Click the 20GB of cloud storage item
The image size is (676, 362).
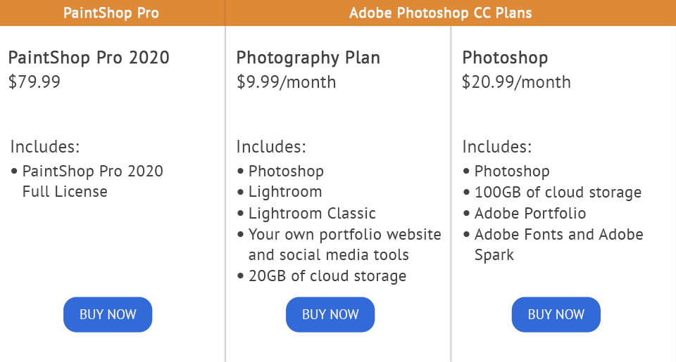[x=327, y=276]
